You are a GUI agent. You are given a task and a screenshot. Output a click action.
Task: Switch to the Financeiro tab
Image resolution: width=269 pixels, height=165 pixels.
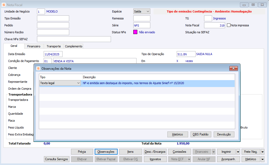[x=34, y=46]
